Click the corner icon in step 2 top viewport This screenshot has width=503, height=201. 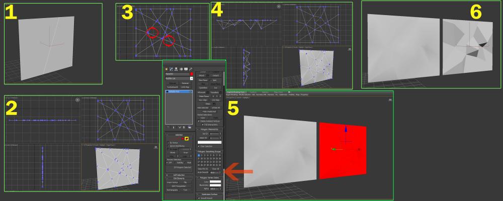tap(77, 100)
